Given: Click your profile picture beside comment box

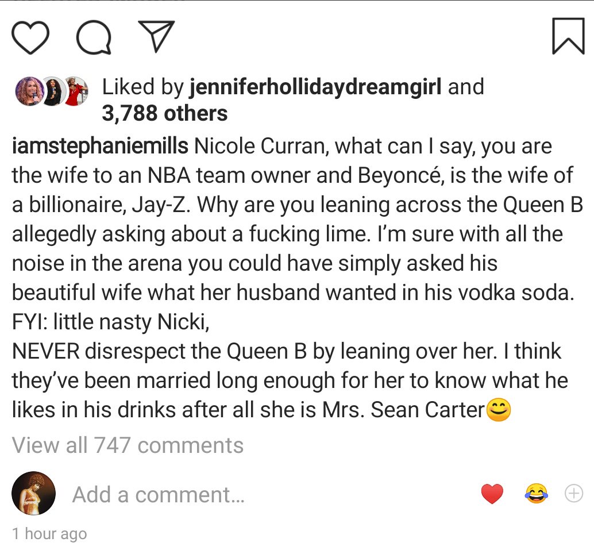Looking at the screenshot, I should tap(33, 494).
